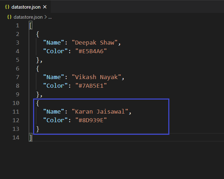This screenshot has height=179, width=224.
Task: Open datastore.json breadcrumb item
Action: [28, 17]
